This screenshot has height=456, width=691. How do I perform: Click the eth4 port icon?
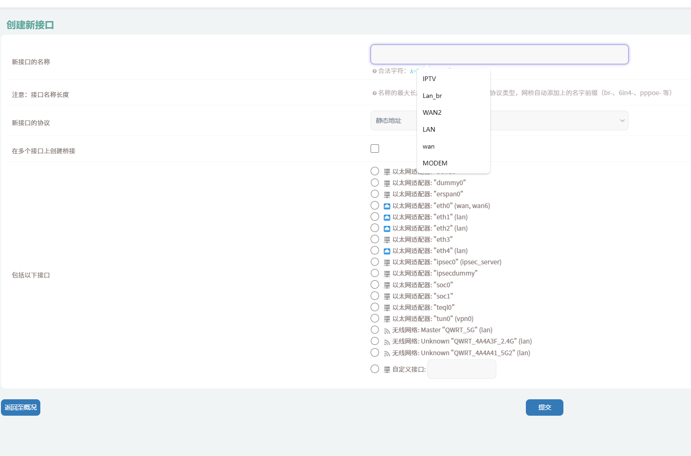point(387,251)
